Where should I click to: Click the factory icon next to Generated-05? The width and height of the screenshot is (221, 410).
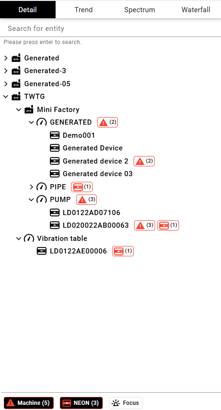click(16, 84)
